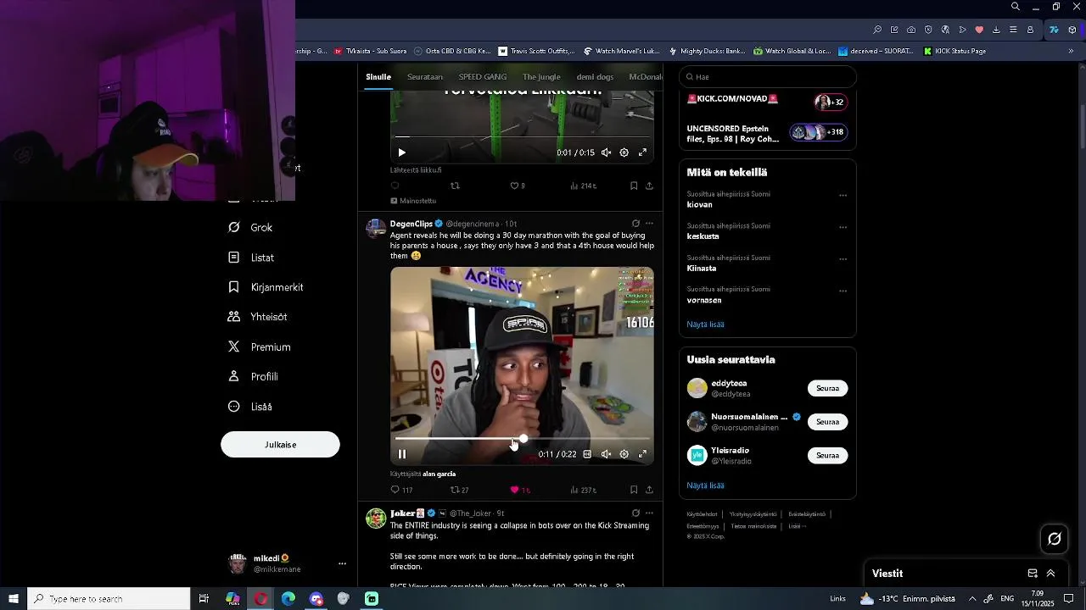Repost the promoted Liikku.fi post
Image resolution: width=1086 pixels, height=610 pixels.
tap(455, 186)
